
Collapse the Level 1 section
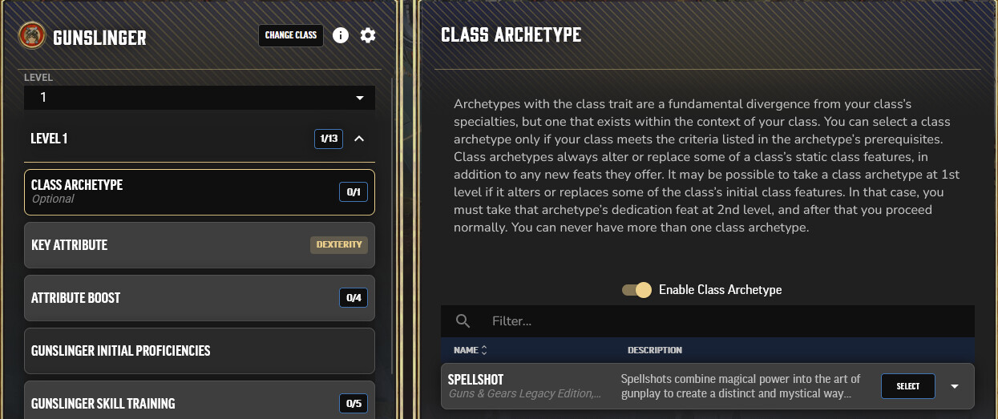pos(359,139)
